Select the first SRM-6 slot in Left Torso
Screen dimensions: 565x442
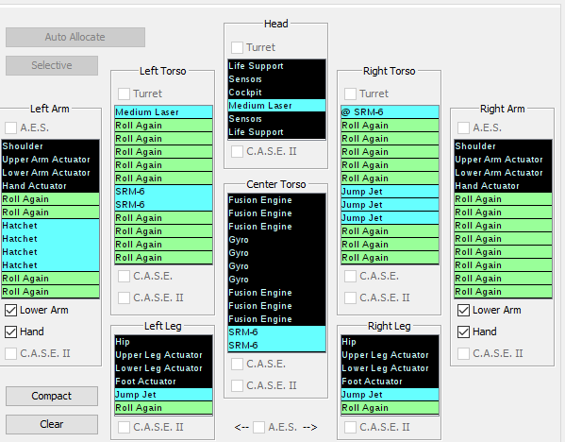[x=163, y=191]
